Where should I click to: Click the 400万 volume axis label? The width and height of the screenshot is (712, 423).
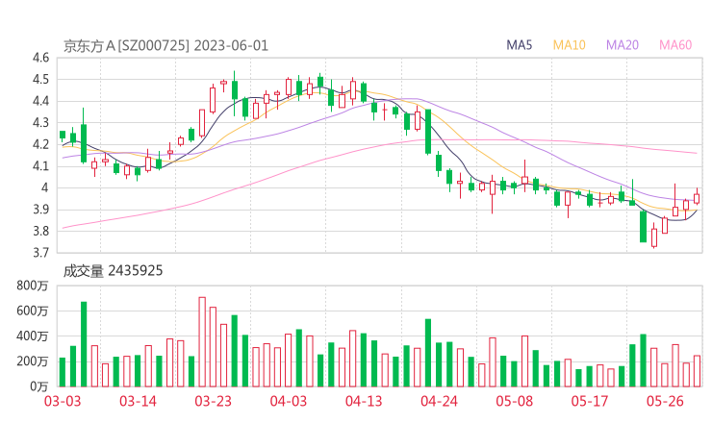(x=33, y=336)
